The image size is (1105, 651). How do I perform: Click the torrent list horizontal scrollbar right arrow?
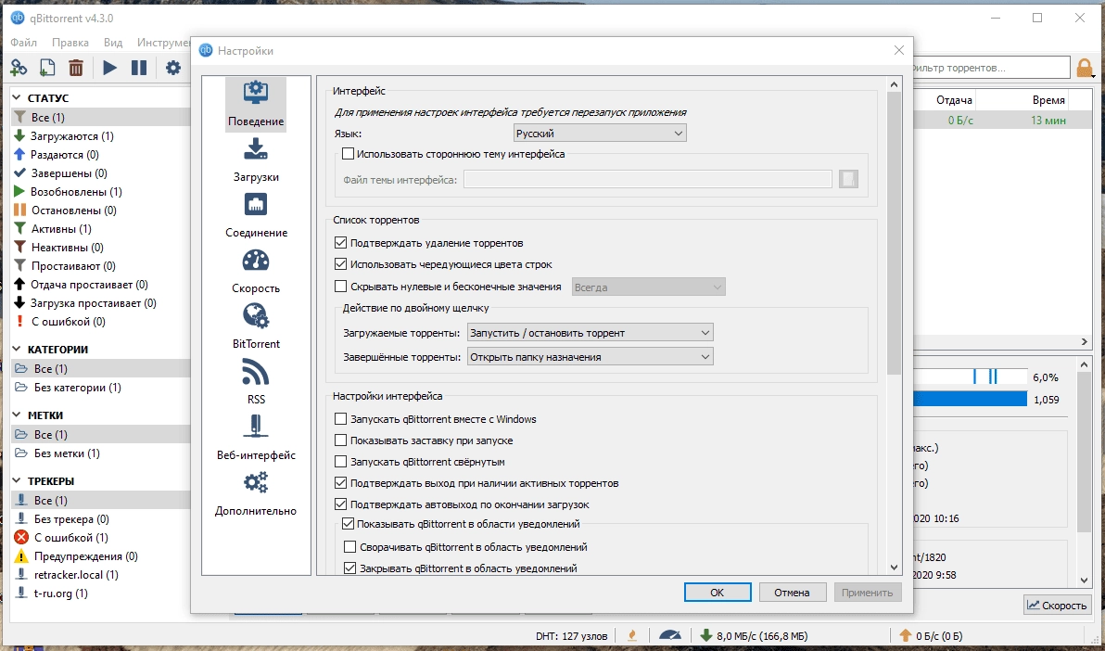(1085, 342)
